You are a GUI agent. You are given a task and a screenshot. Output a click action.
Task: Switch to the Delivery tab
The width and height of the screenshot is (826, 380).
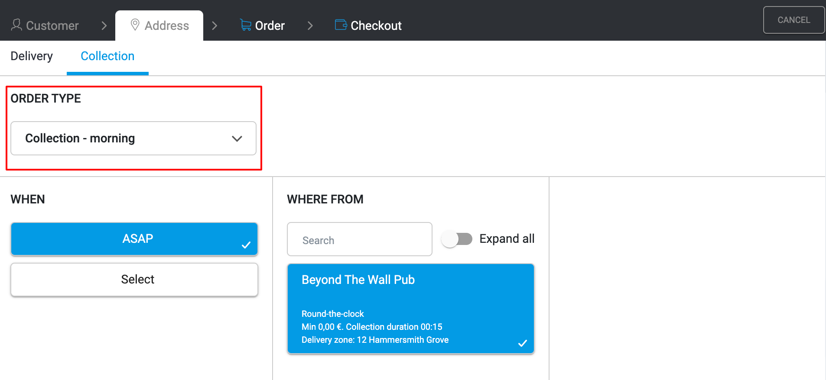[32, 56]
